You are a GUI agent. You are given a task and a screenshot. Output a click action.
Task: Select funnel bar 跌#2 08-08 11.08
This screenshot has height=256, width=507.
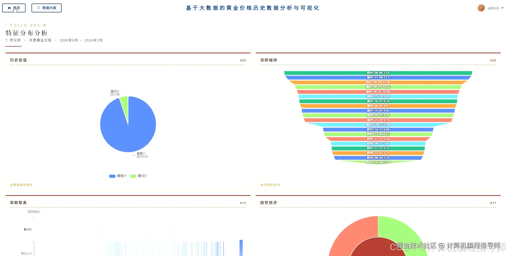tap(378, 82)
